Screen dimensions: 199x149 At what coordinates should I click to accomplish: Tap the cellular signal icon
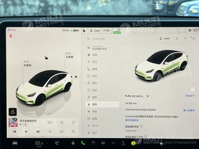[x=193, y=38]
